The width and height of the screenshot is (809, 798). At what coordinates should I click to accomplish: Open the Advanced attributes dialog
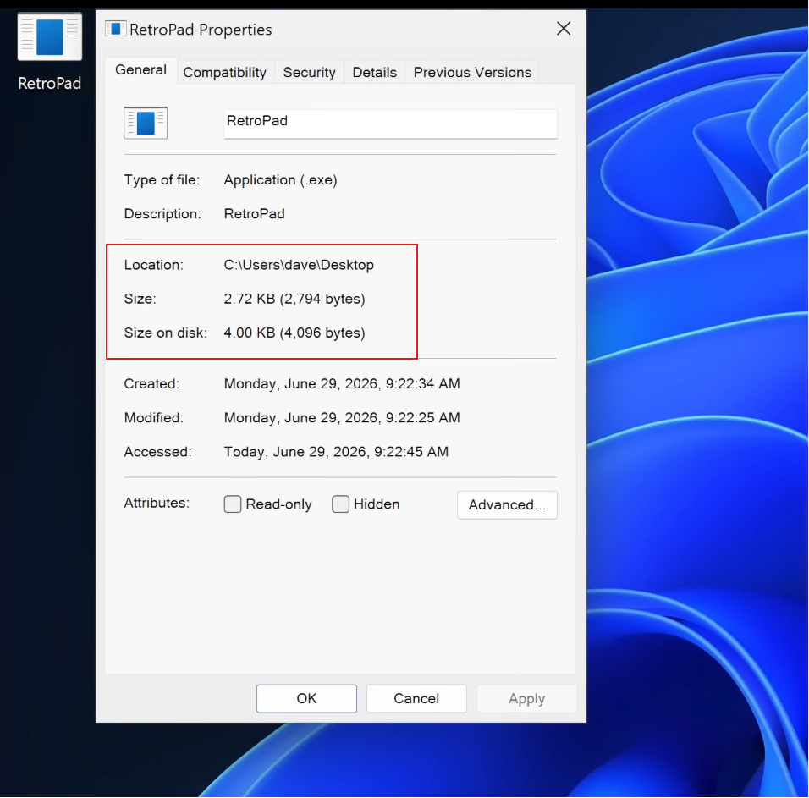point(507,504)
